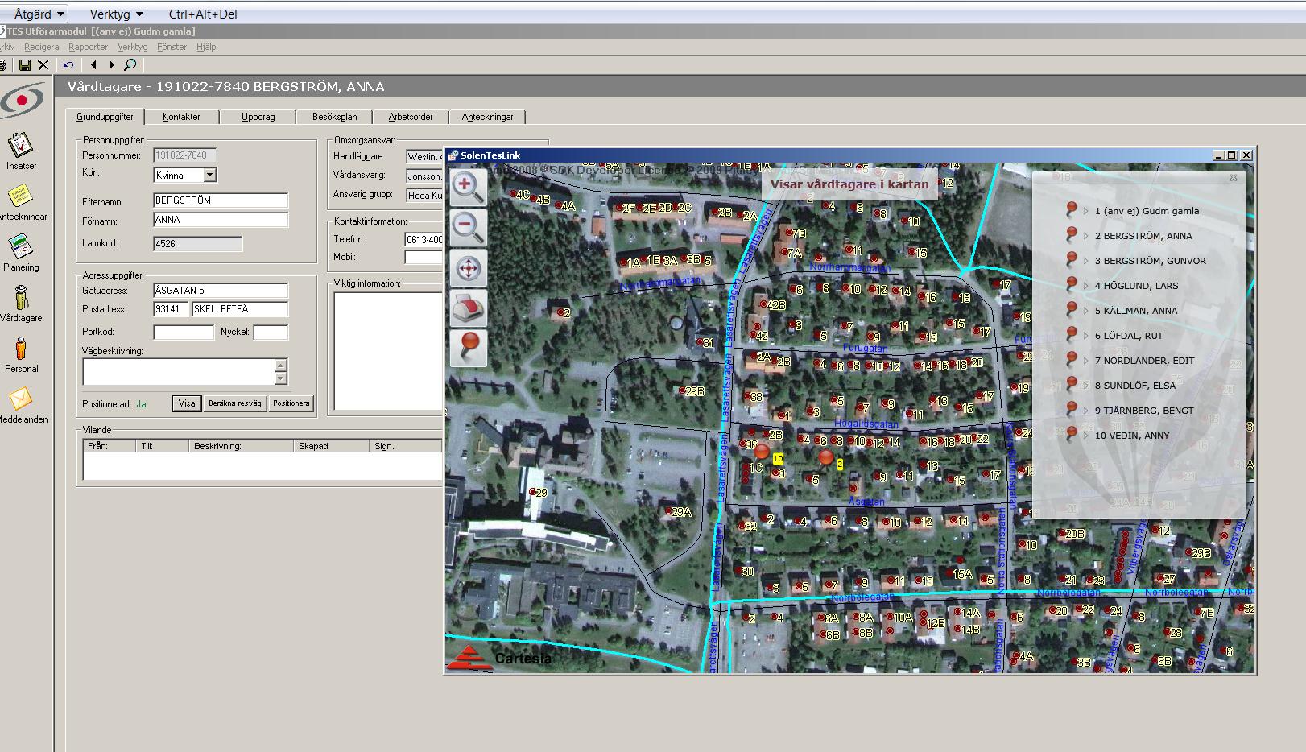Click the save floppy disk toolbar icon
1306x752 pixels.
pyautogui.click(x=25, y=65)
